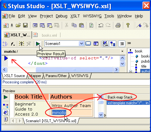
Task: Click the xsl:template match entry in Back-map Stack
Action: pos(129,103)
